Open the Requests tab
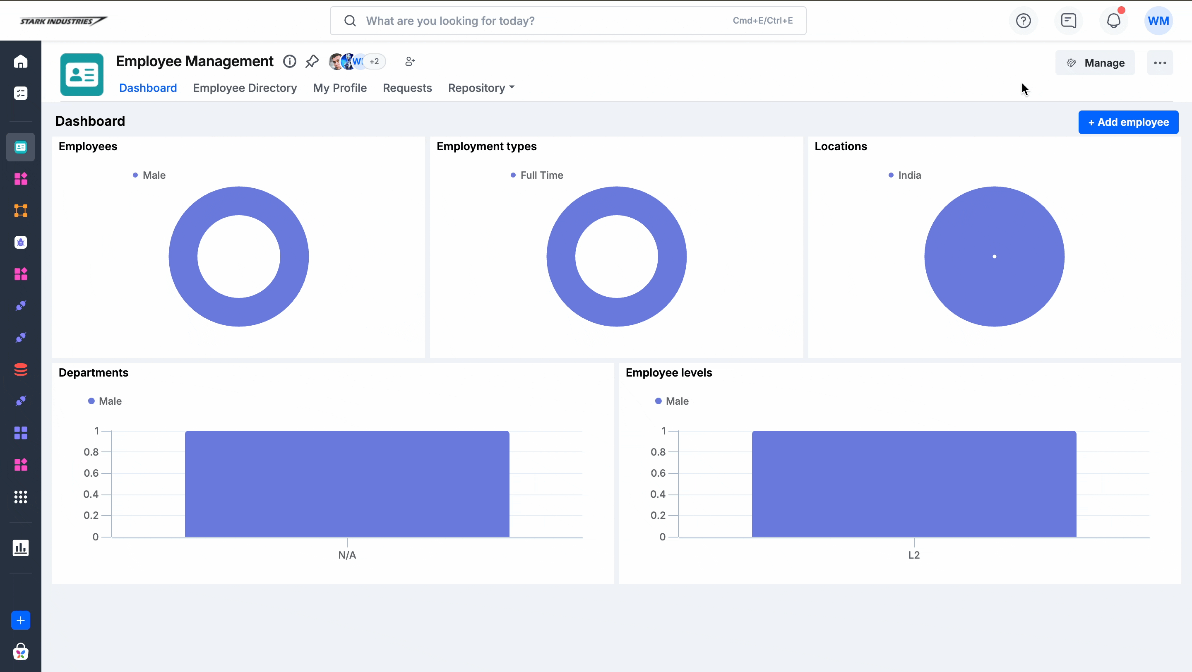Image resolution: width=1192 pixels, height=672 pixels. [407, 88]
